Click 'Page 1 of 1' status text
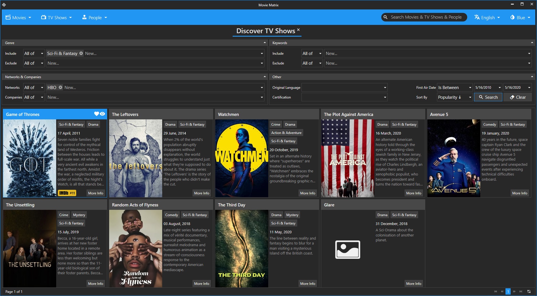The height and width of the screenshot is (296, 537). (x=14, y=291)
